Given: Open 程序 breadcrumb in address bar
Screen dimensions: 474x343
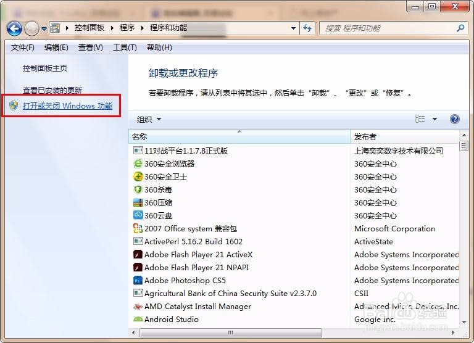Looking at the screenshot, I should 127,28.
